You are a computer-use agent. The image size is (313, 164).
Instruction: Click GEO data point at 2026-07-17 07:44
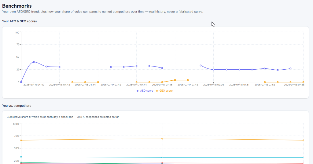[x=137, y=82]
